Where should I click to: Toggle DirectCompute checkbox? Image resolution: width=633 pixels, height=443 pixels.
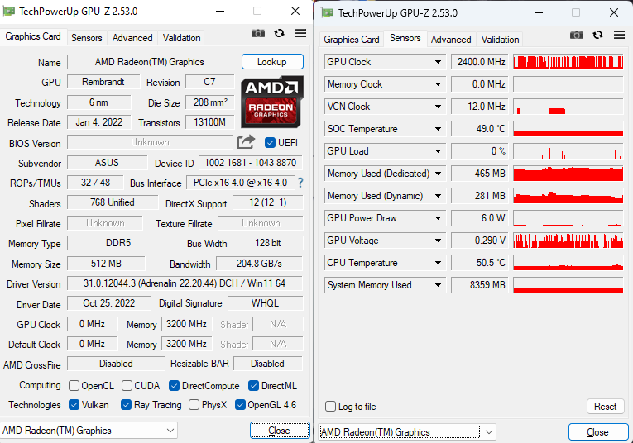click(x=174, y=386)
